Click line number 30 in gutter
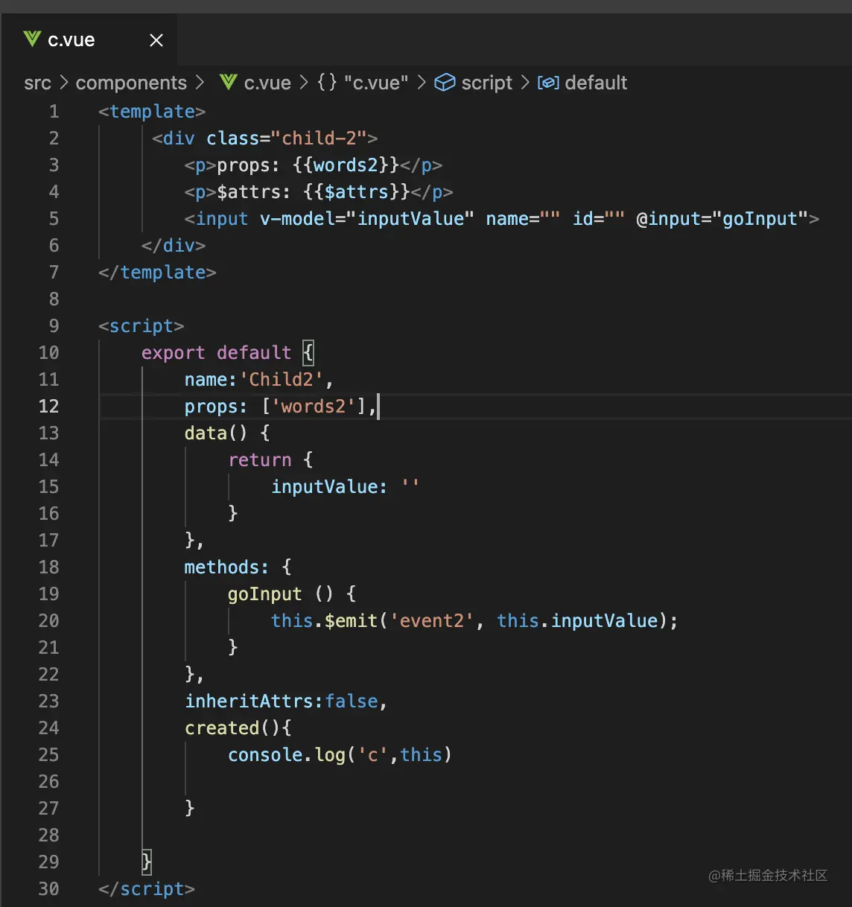 click(x=48, y=889)
